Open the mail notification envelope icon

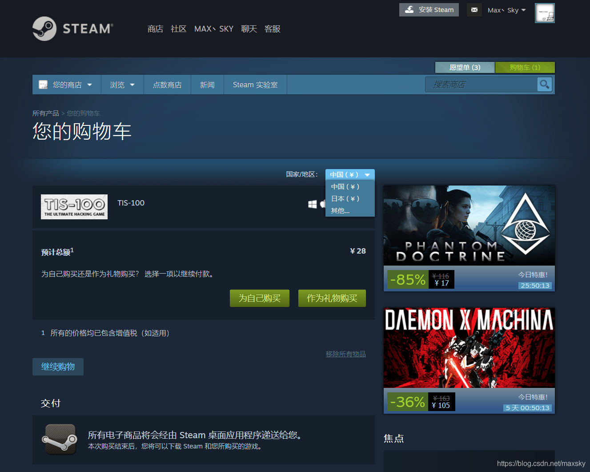pos(474,10)
